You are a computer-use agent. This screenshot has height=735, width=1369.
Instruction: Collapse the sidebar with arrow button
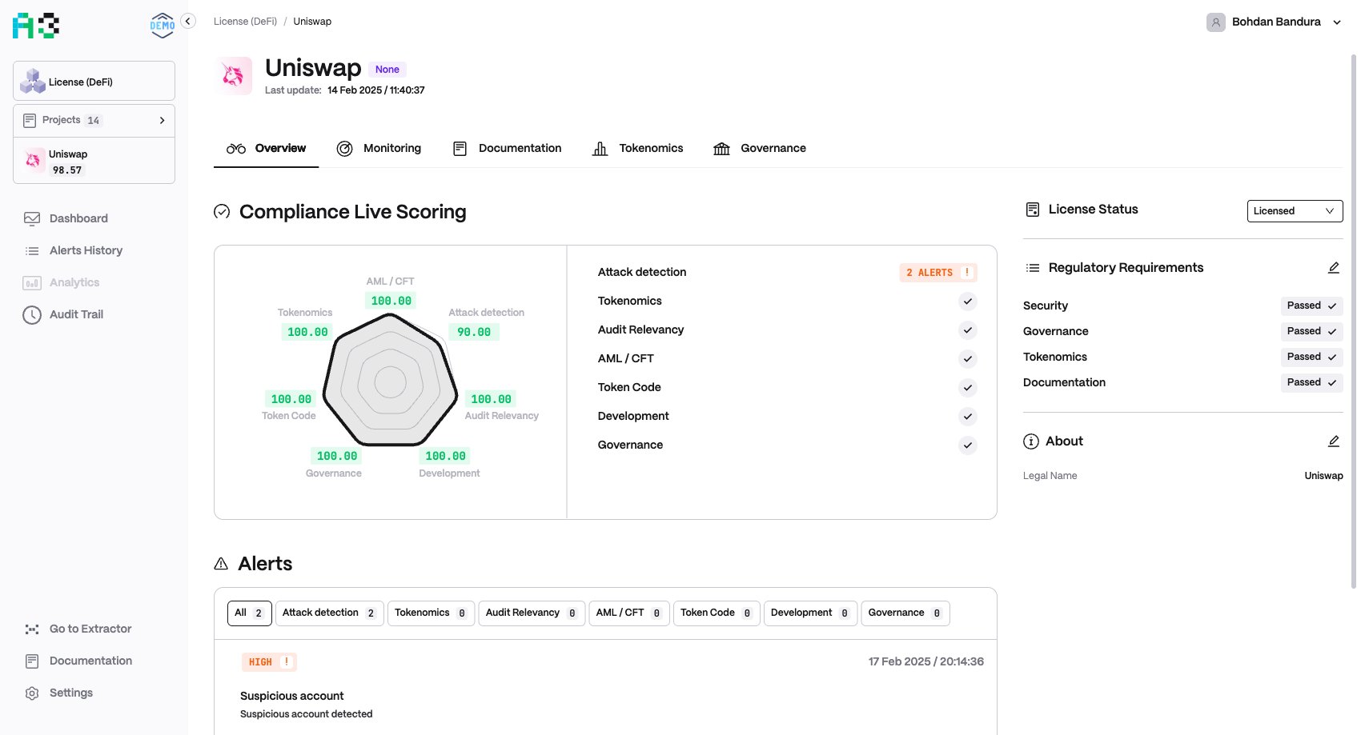(x=188, y=22)
